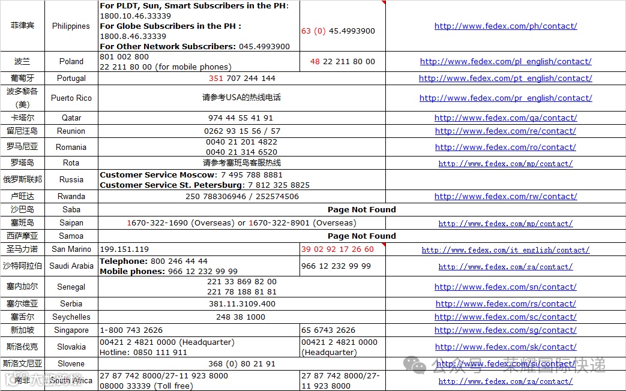Screen dimensions: 626x391
Task: Open the fedex.com/ph/contact link
Action: tap(505, 26)
